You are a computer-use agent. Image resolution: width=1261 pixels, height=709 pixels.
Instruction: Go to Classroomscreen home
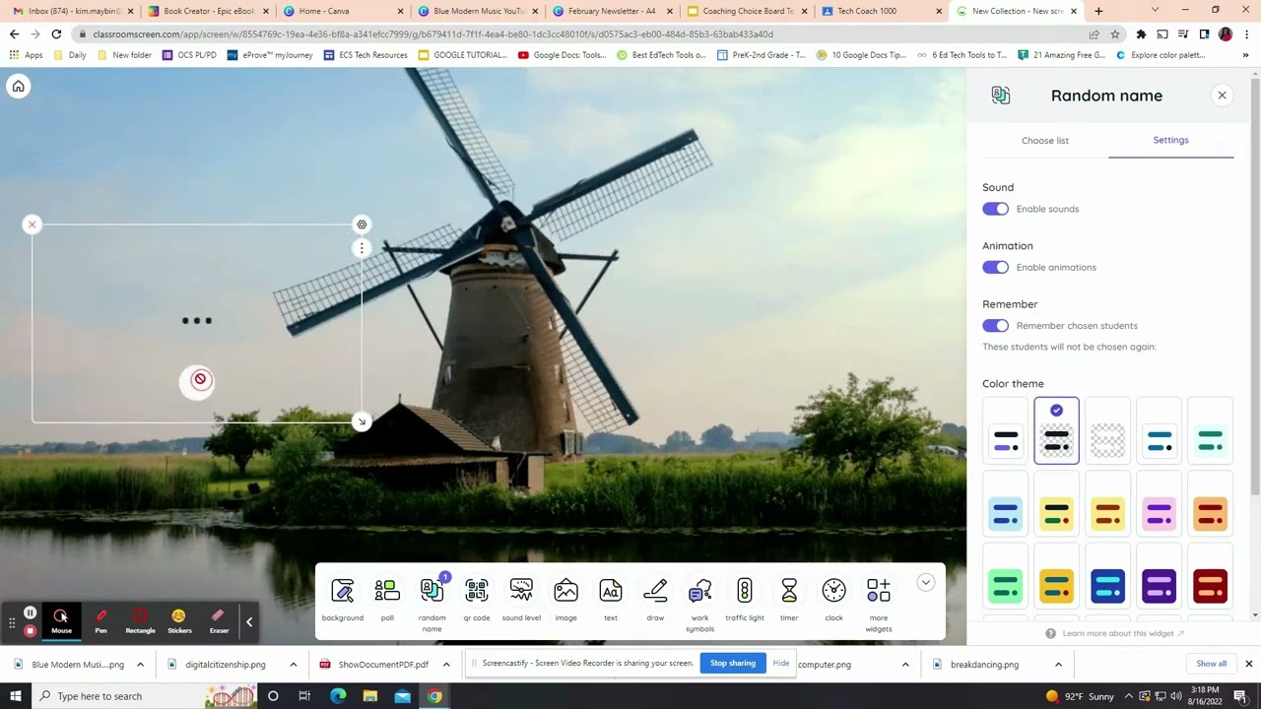tap(18, 86)
